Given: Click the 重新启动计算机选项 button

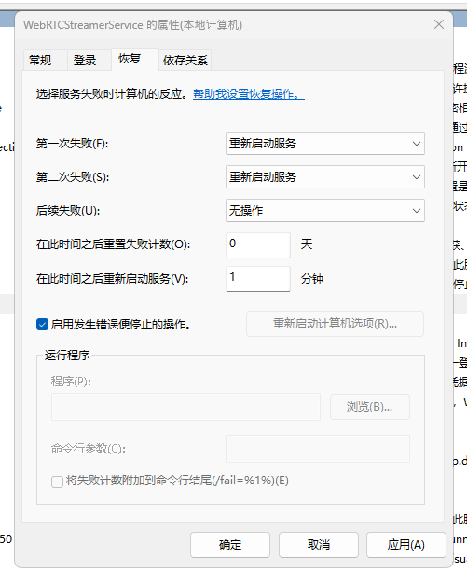Looking at the screenshot, I should click(335, 324).
